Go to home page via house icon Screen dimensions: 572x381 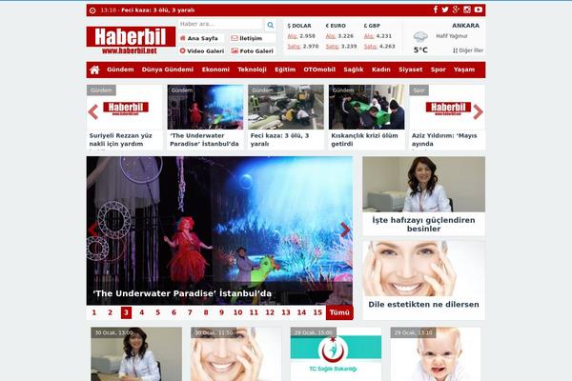[94, 70]
